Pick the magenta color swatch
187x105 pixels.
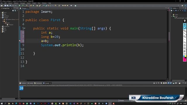click(x=185, y=60)
